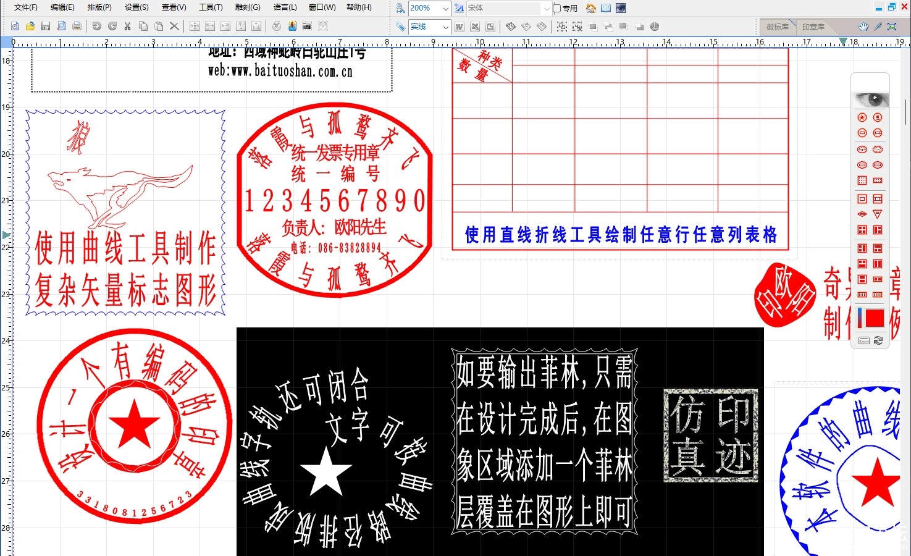Click the select-all dashed frame icon

point(561,27)
